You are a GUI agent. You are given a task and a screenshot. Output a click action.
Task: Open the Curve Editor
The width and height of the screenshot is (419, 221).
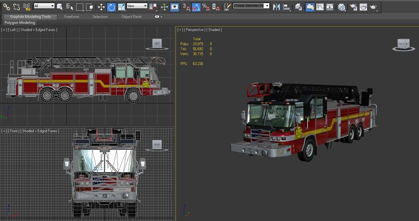(x=320, y=7)
